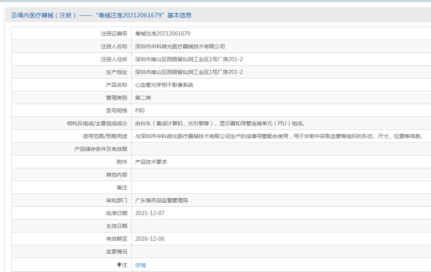This screenshot has height=272, width=431.
Task: Select the expiry date 2026-12-06
Action: coord(150,239)
